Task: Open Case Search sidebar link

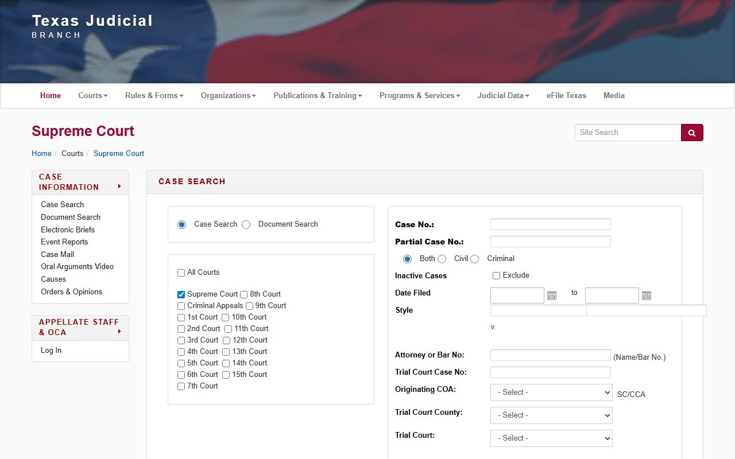Action: point(63,205)
